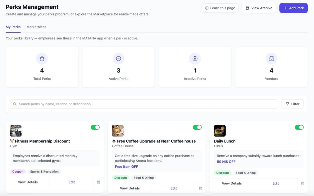View Details of Fitness Membership Discount
This screenshot has height=196, width=314.
coord(28,182)
